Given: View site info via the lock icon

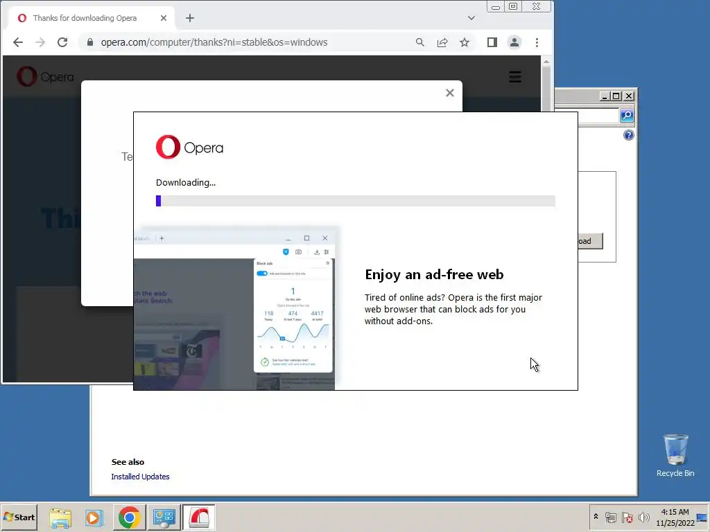Looking at the screenshot, I should [90, 42].
